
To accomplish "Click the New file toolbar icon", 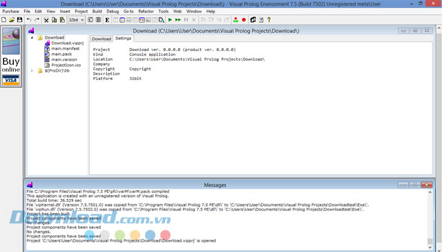I will tap(4, 20).
